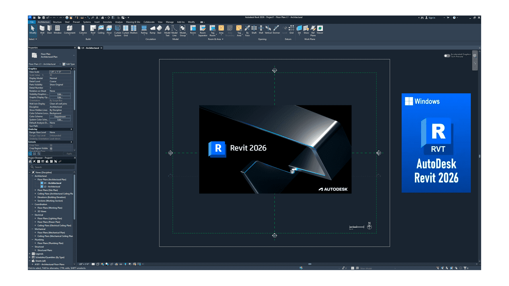Choose the Window tool

58,29
